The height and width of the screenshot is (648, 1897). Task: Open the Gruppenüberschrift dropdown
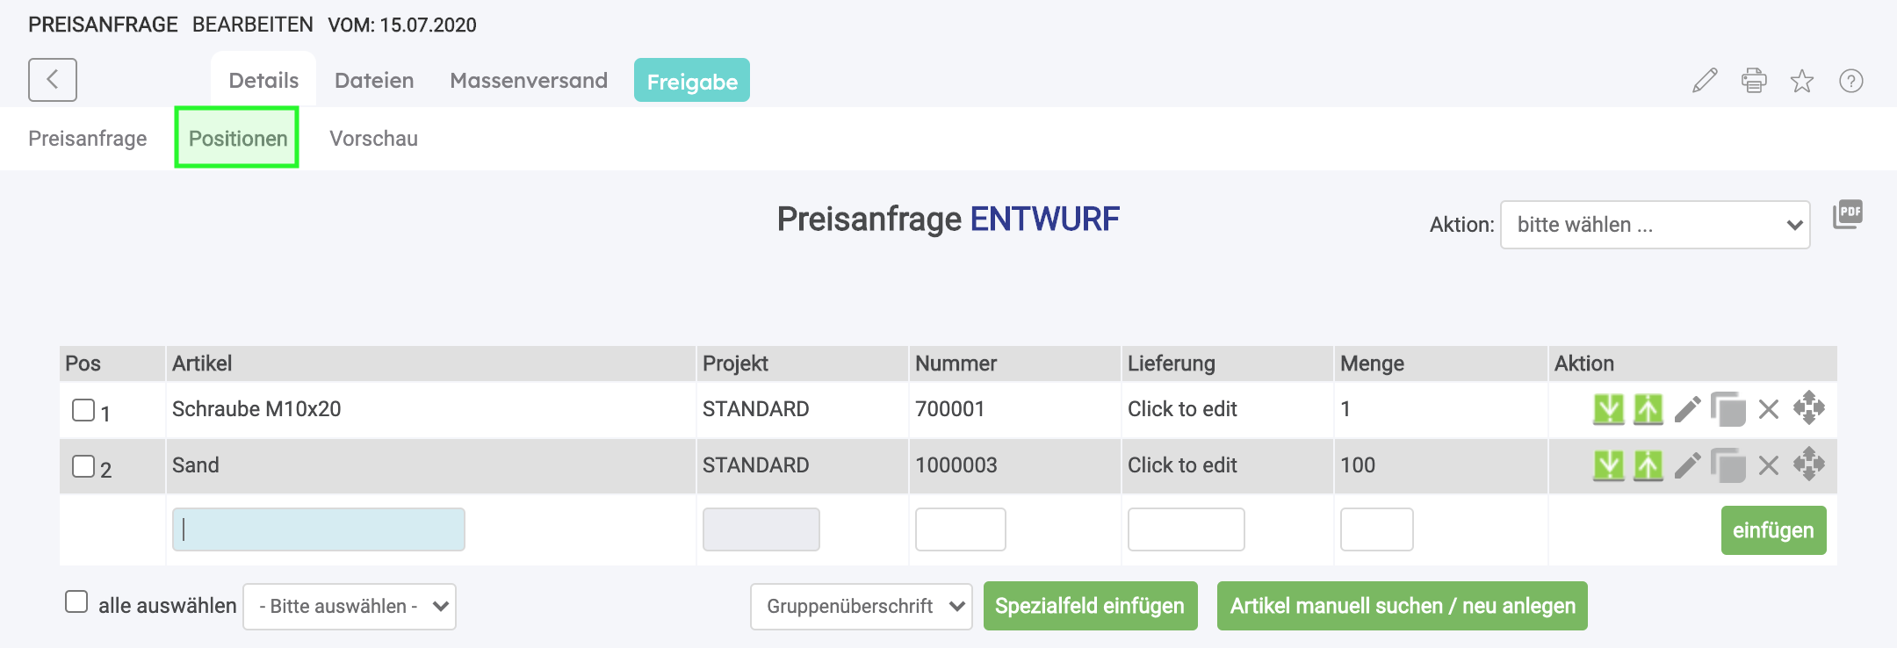coord(861,607)
